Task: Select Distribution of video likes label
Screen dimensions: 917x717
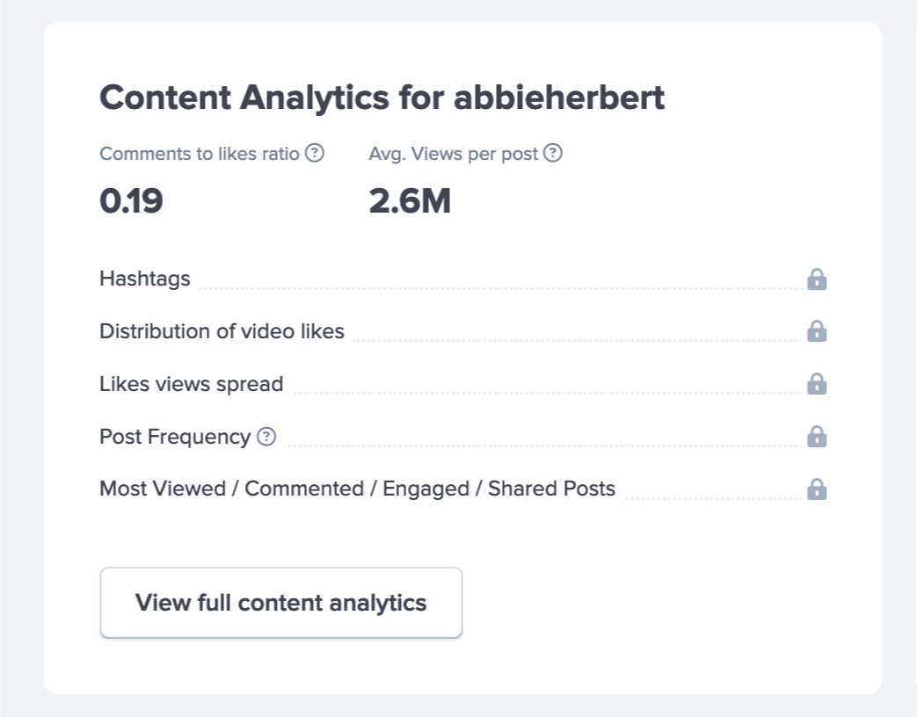Action: [222, 331]
